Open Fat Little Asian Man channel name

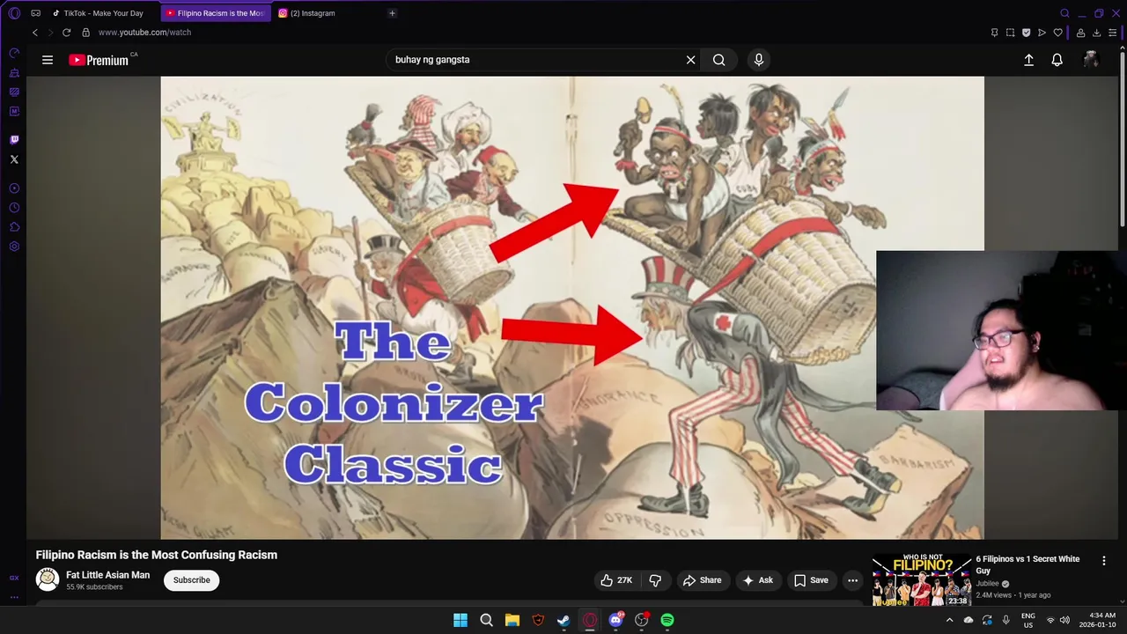pos(107,575)
